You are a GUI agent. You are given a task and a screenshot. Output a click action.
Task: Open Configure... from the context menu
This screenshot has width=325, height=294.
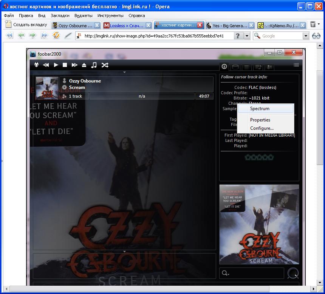coord(262,128)
